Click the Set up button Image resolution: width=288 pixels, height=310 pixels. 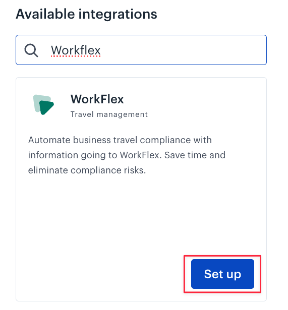point(222,274)
